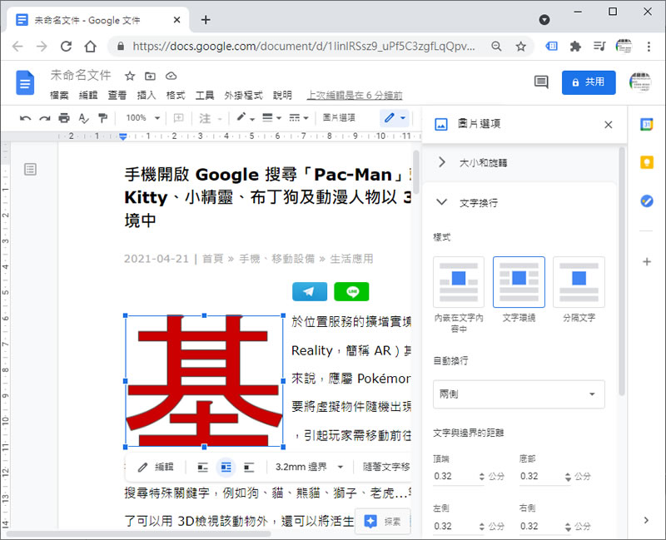Open Google Tasks side panel icon
The height and width of the screenshot is (540, 666).
click(x=647, y=201)
